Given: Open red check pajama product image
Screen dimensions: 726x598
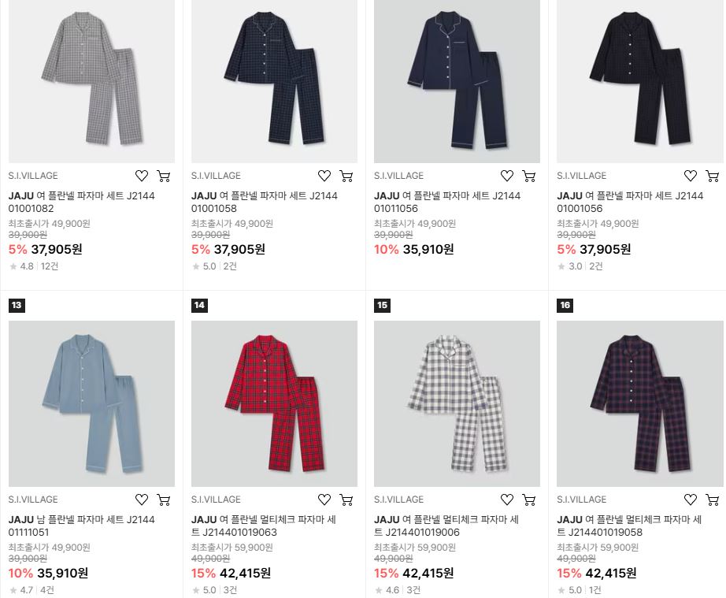Looking at the screenshot, I should [274, 403].
